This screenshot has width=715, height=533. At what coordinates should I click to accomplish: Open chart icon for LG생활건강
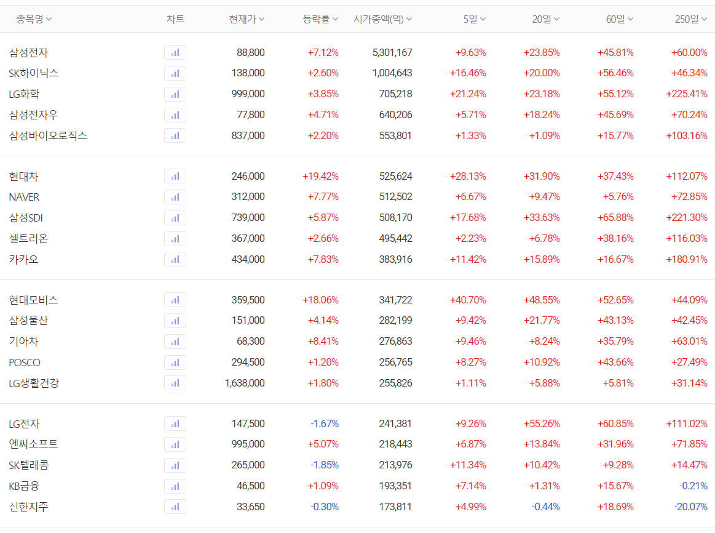(175, 383)
